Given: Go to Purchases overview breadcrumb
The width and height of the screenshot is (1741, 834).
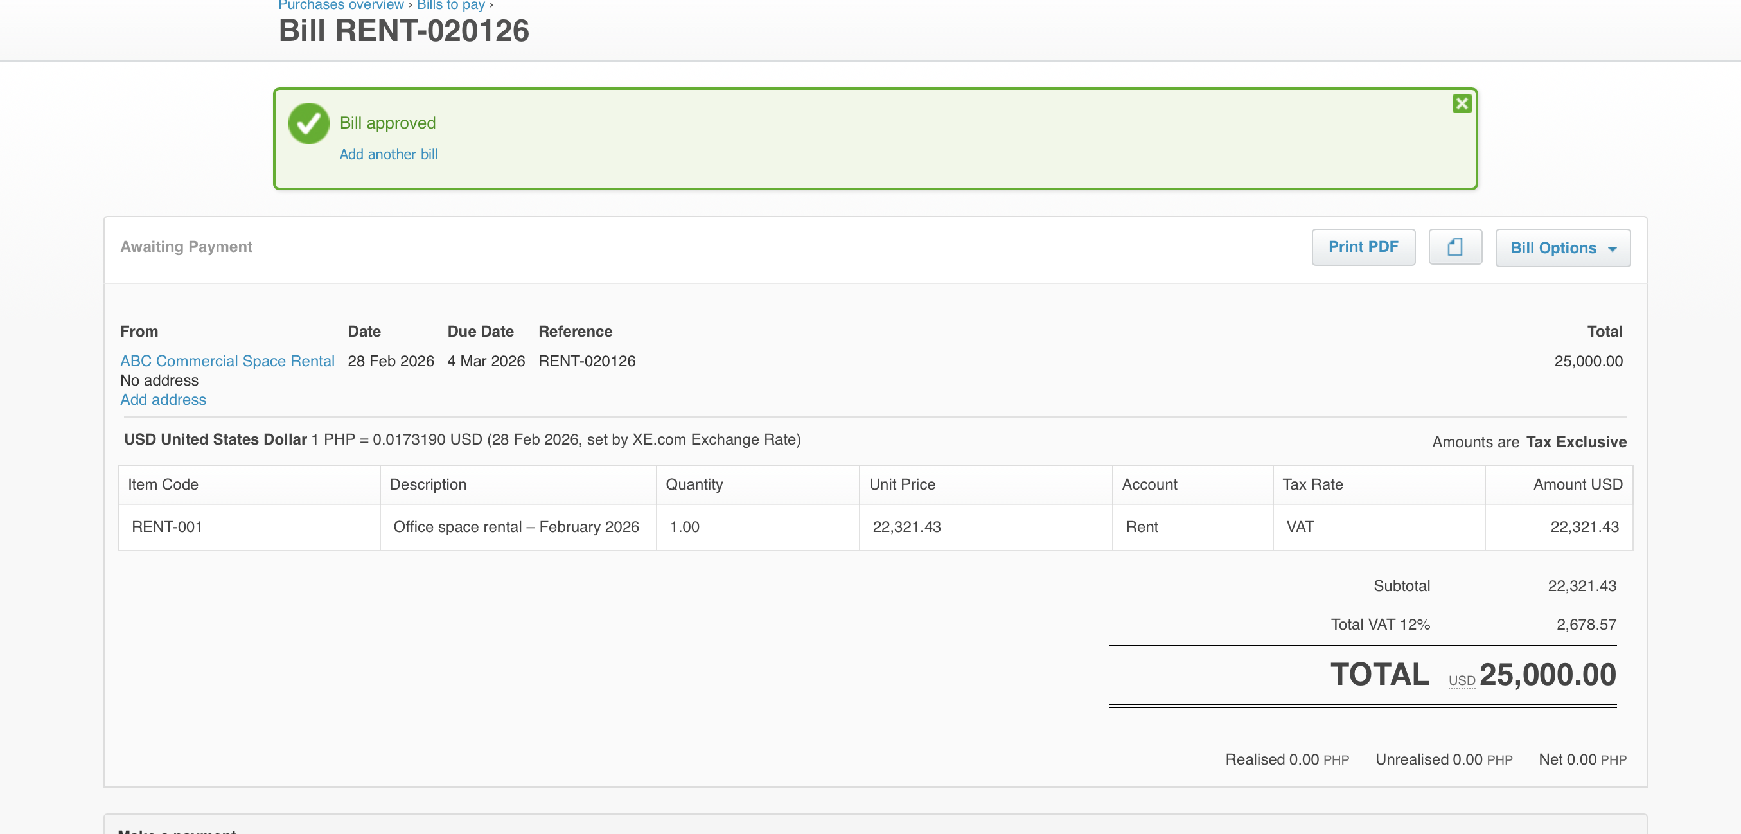Looking at the screenshot, I should [x=340, y=5].
